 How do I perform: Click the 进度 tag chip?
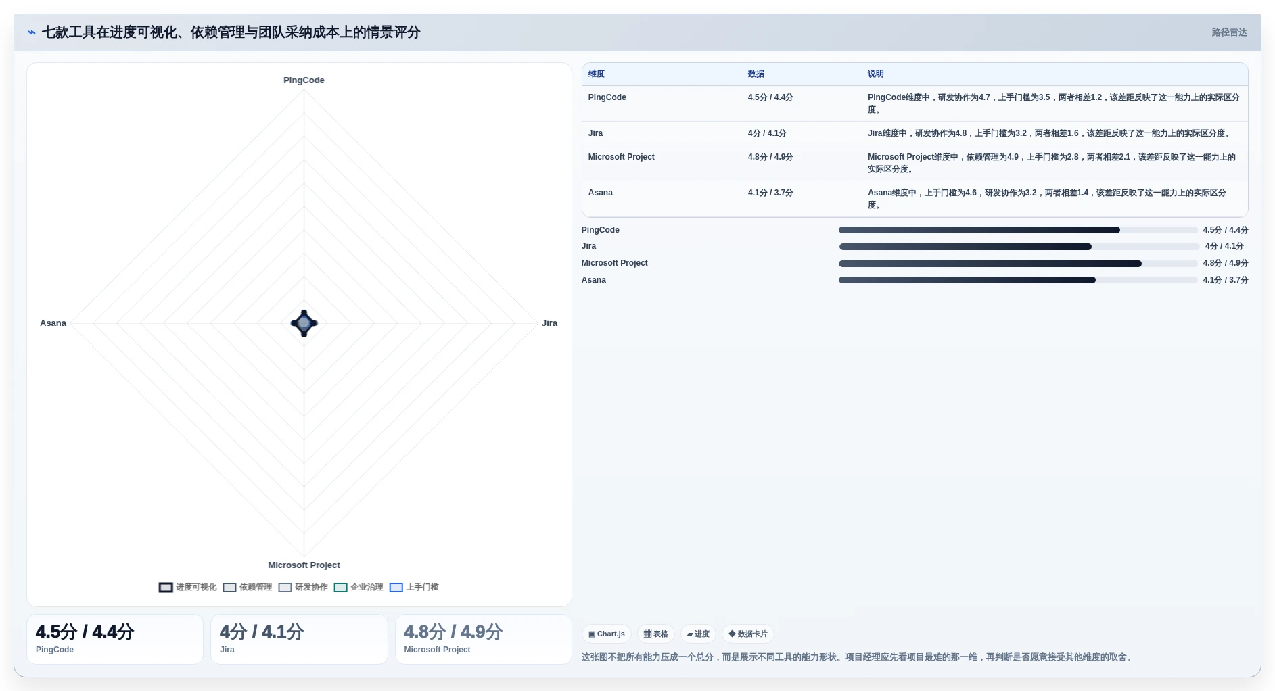(x=698, y=634)
